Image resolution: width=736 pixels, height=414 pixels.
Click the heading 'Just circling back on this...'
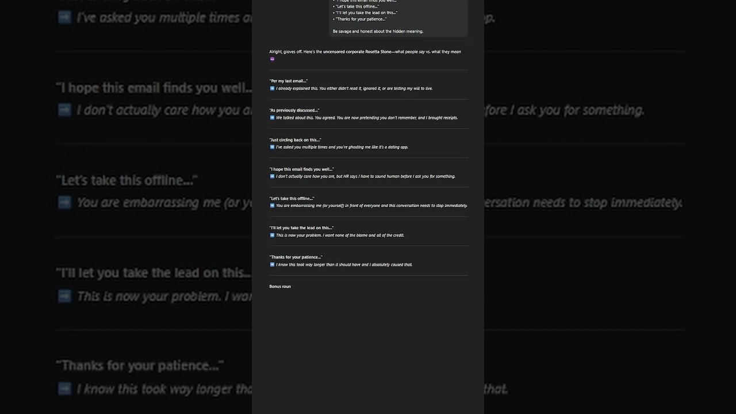pos(296,140)
